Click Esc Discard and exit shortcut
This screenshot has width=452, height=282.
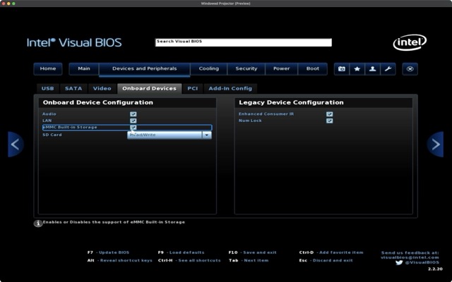pyautogui.click(x=326, y=260)
